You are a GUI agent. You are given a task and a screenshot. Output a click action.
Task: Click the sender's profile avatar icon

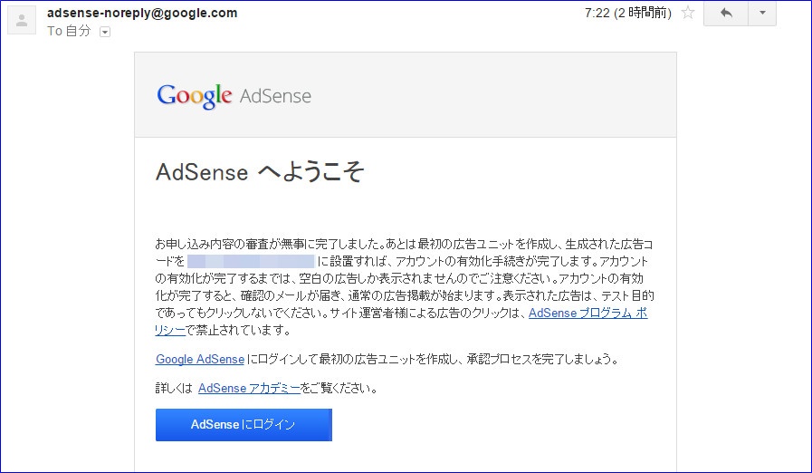(x=22, y=20)
